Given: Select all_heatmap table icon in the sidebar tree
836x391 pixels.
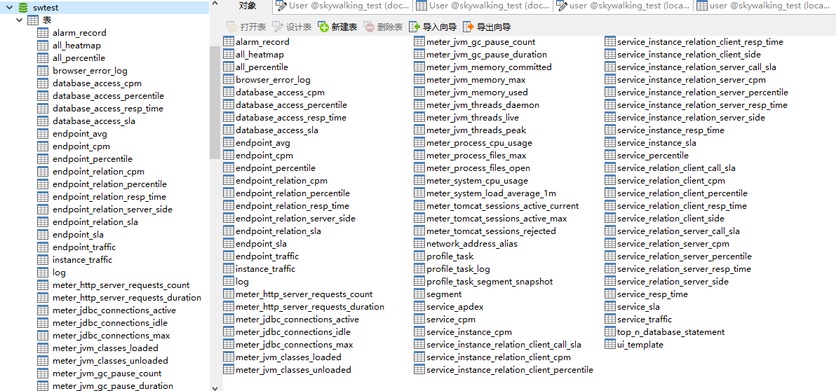Looking at the screenshot, I should (43, 46).
